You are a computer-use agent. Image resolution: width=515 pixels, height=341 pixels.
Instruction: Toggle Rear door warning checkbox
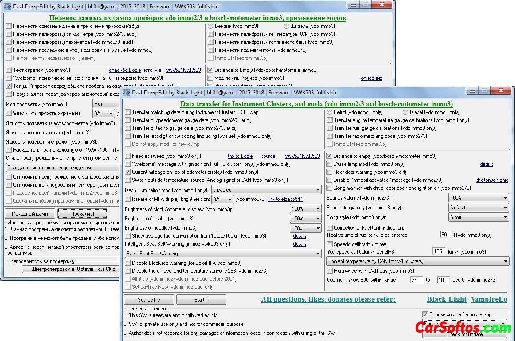pyautogui.click(x=329, y=172)
